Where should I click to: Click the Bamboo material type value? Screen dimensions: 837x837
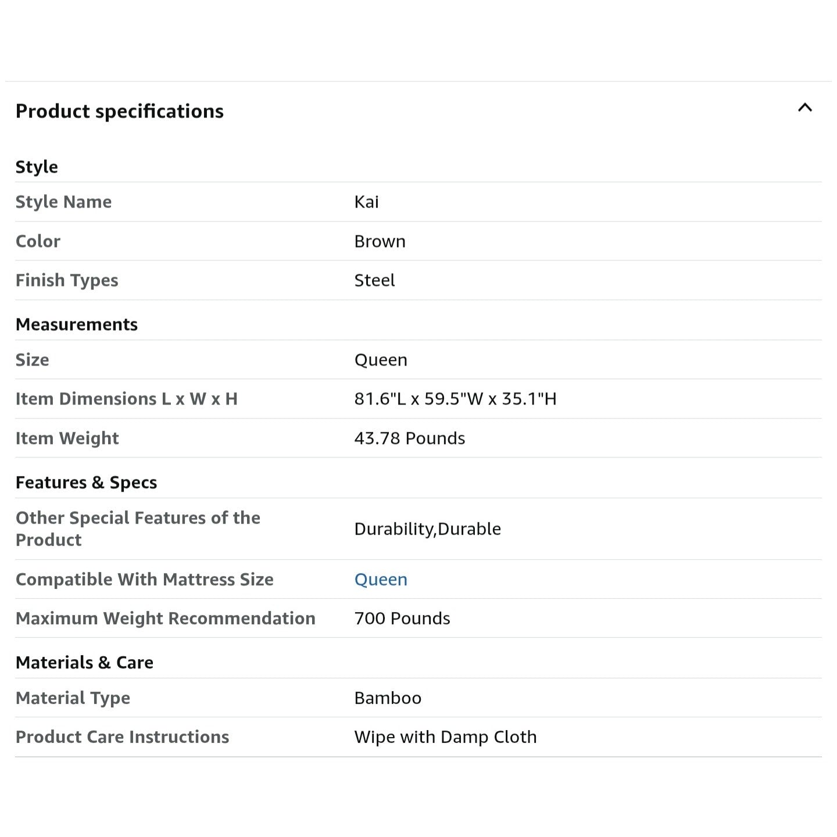tap(388, 698)
